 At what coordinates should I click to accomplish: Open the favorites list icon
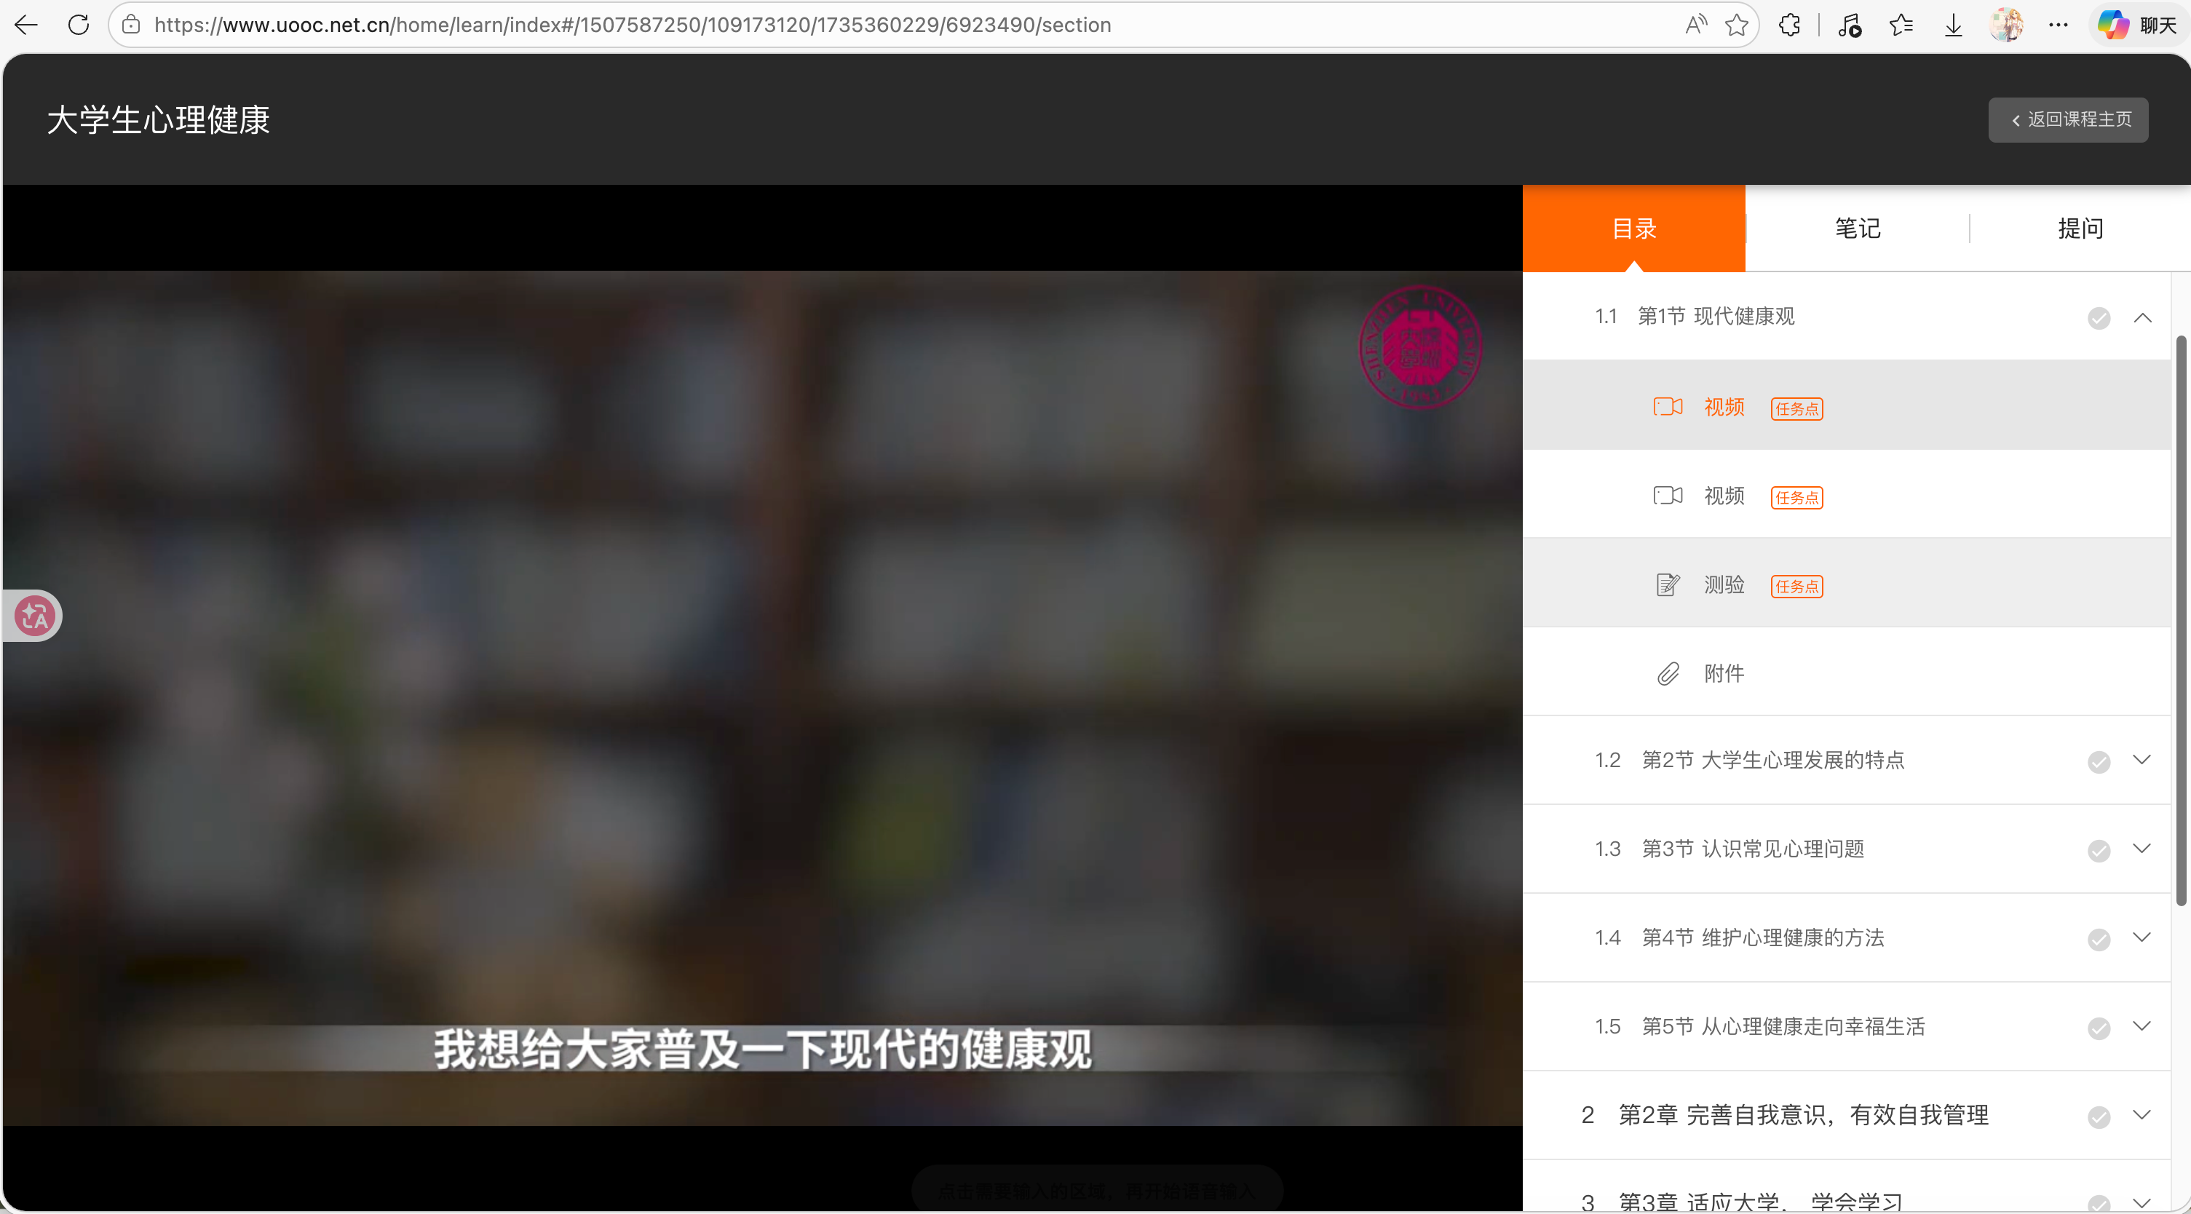click(x=1901, y=25)
